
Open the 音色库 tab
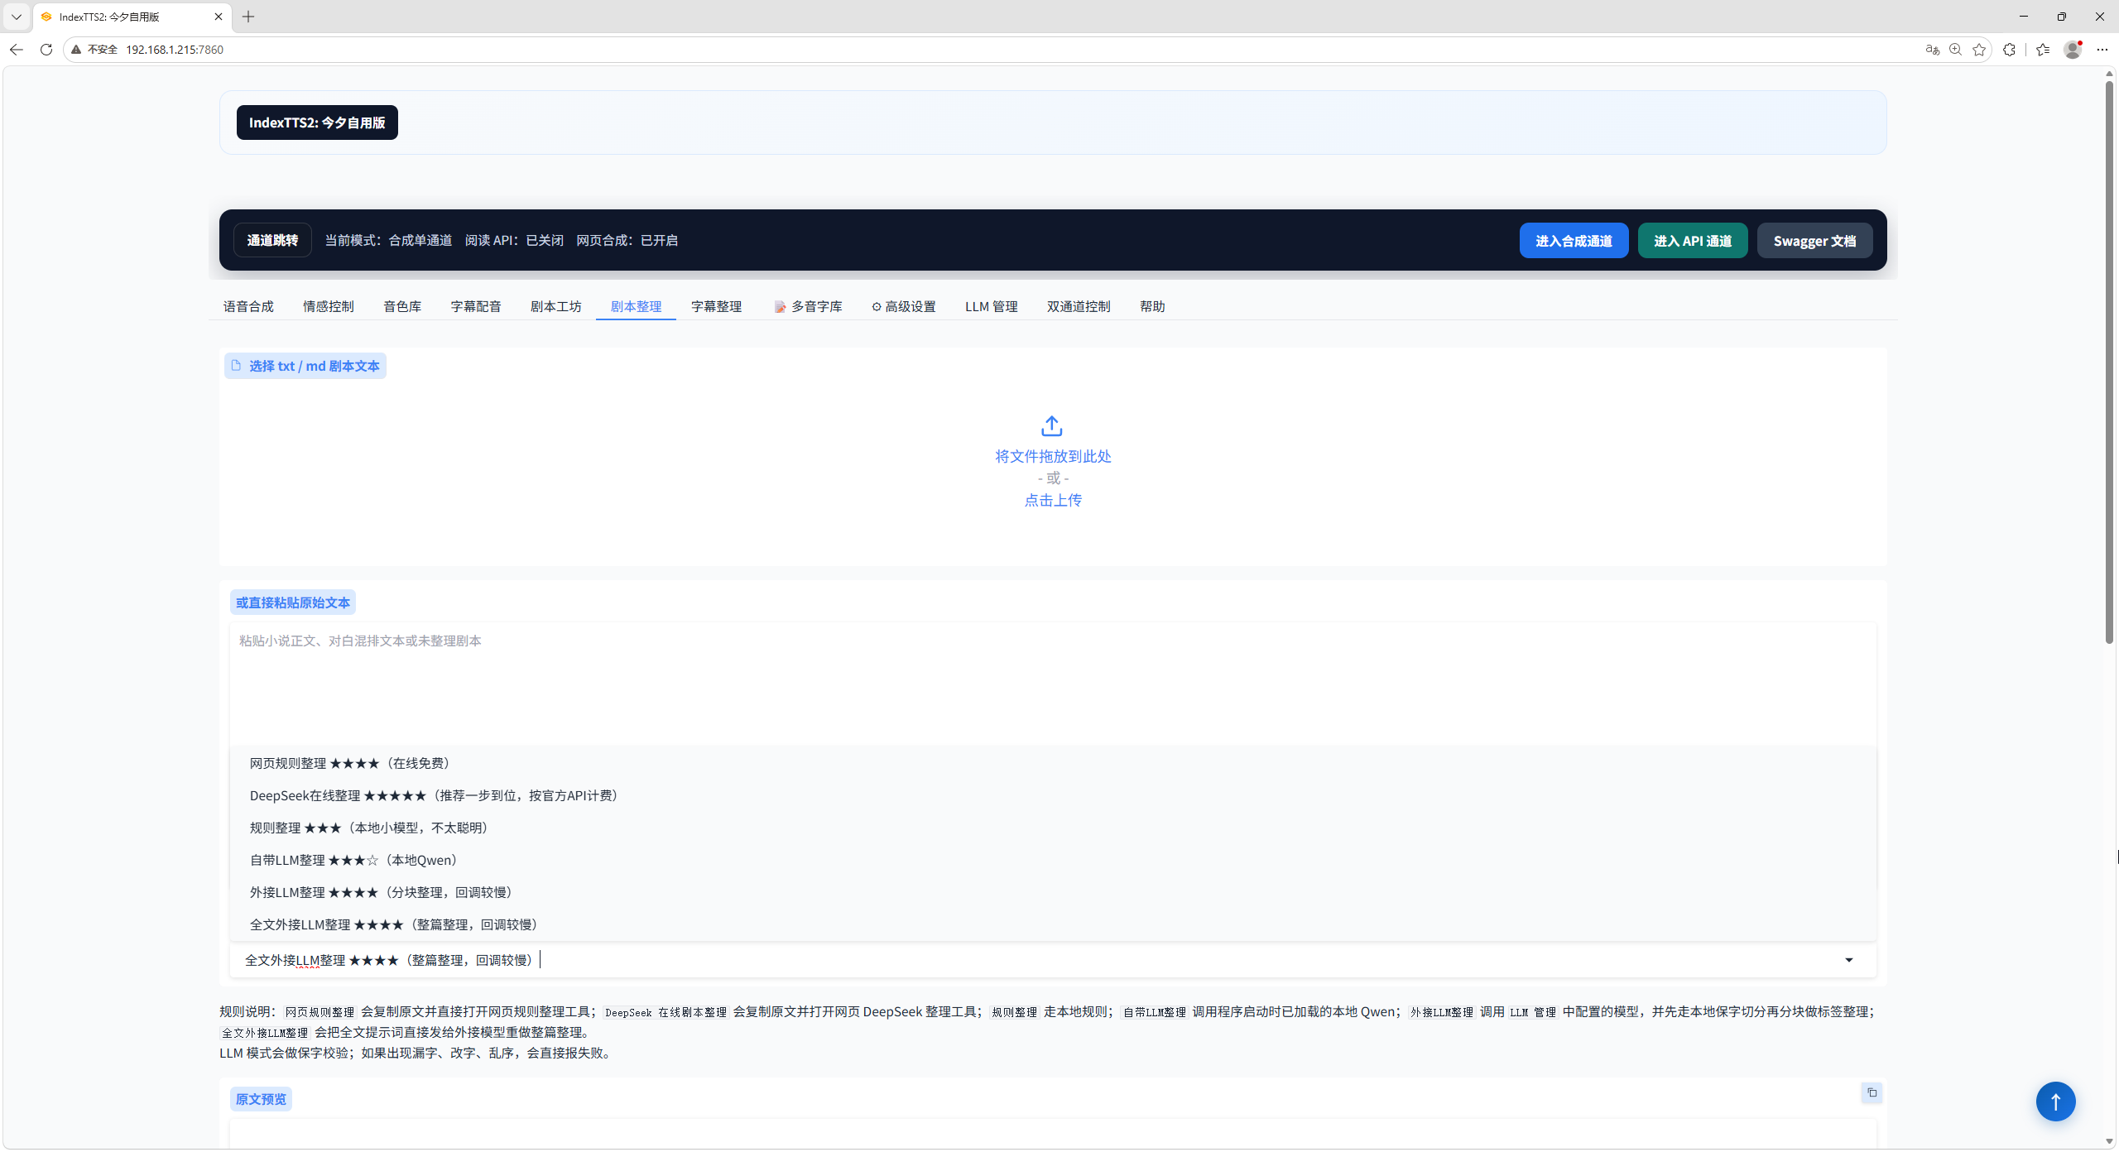pos(402,306)
